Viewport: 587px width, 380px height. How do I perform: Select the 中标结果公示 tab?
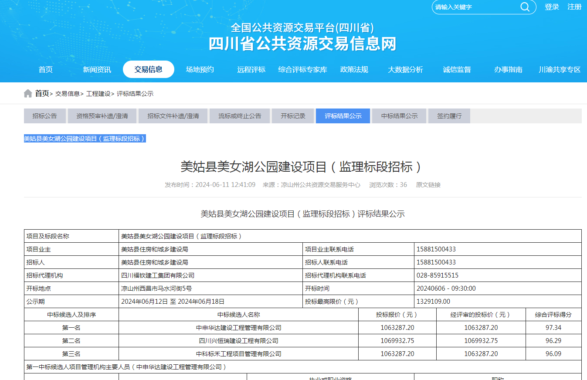399,116
